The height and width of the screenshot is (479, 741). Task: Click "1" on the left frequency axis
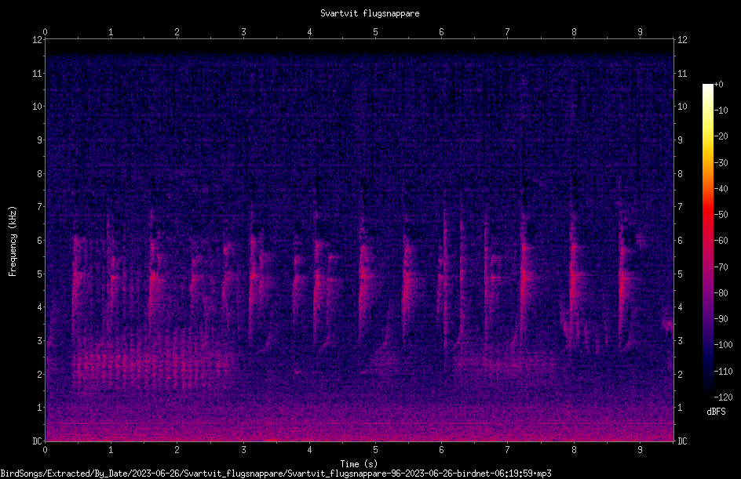39,408
